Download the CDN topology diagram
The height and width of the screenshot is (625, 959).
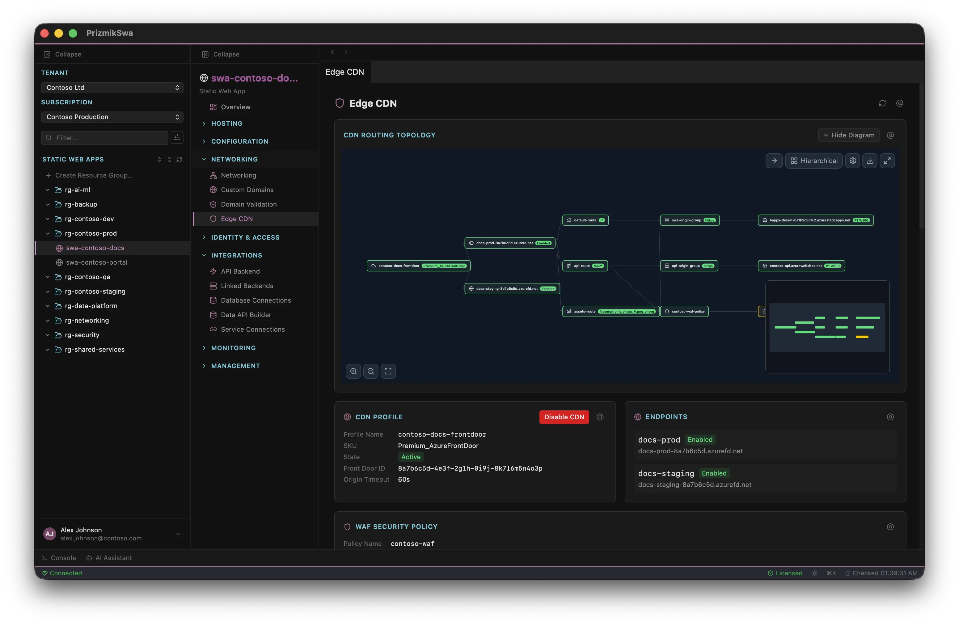870,161
